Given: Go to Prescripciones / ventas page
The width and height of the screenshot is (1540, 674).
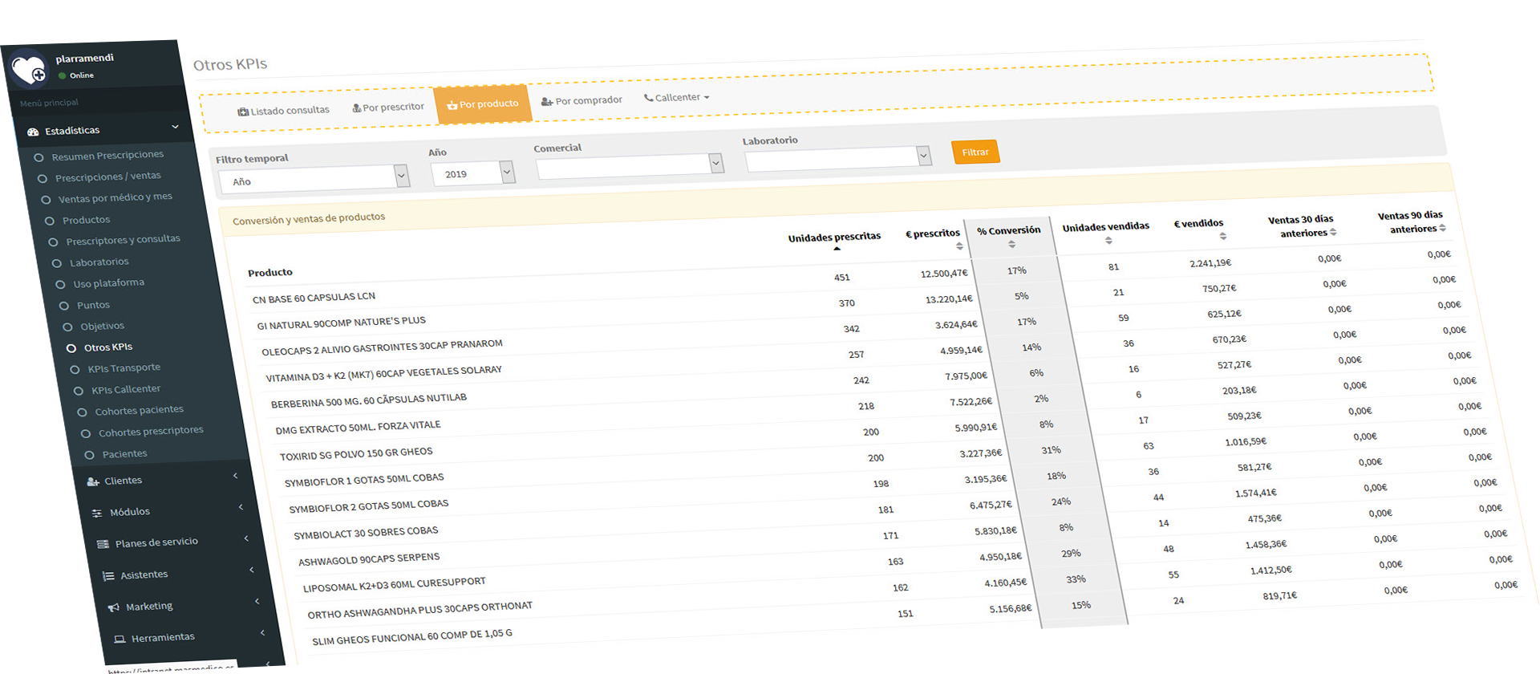Looking at the screenshot, I should point(108,177).
